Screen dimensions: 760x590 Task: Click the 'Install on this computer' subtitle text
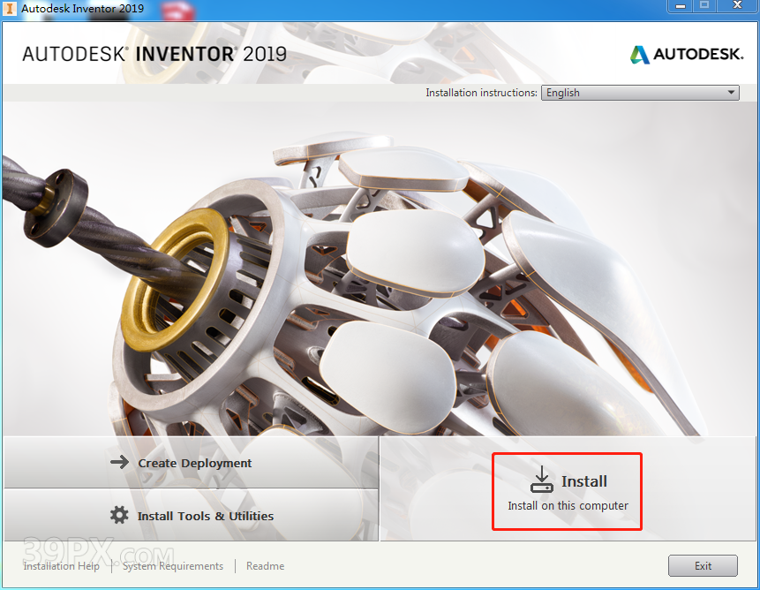(x=568, y=505)
